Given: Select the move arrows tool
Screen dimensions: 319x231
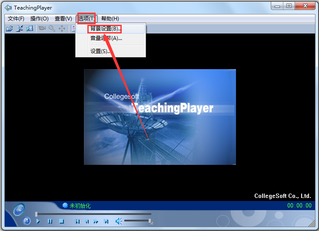Looking at the screenshot, I should point(62,28).
